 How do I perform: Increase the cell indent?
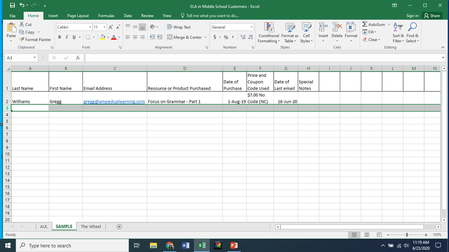(x=160, y=37)
